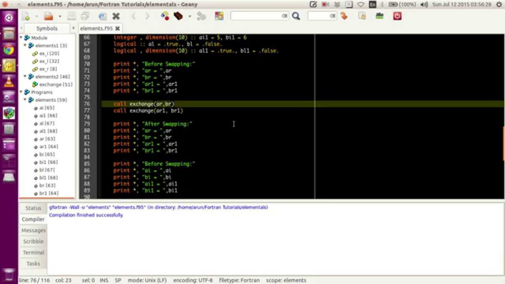The image size is (505, 284).
Task: Open the New file template dropdown arrow
Action: [x=36, y=16]
